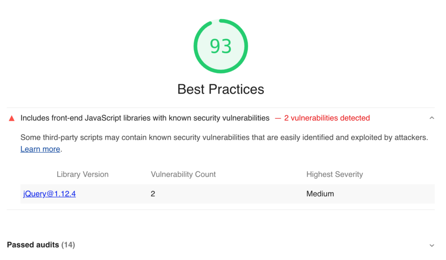Image resolution: width=446 pixels, height=260 pixels.
Task: Click the red warning triangle icon
Action: pos(12,118)
